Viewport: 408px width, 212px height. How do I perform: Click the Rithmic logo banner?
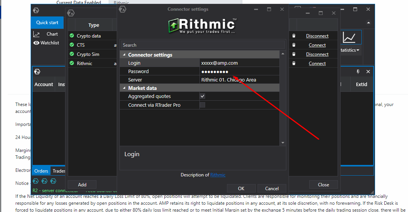tap(202, 26)
